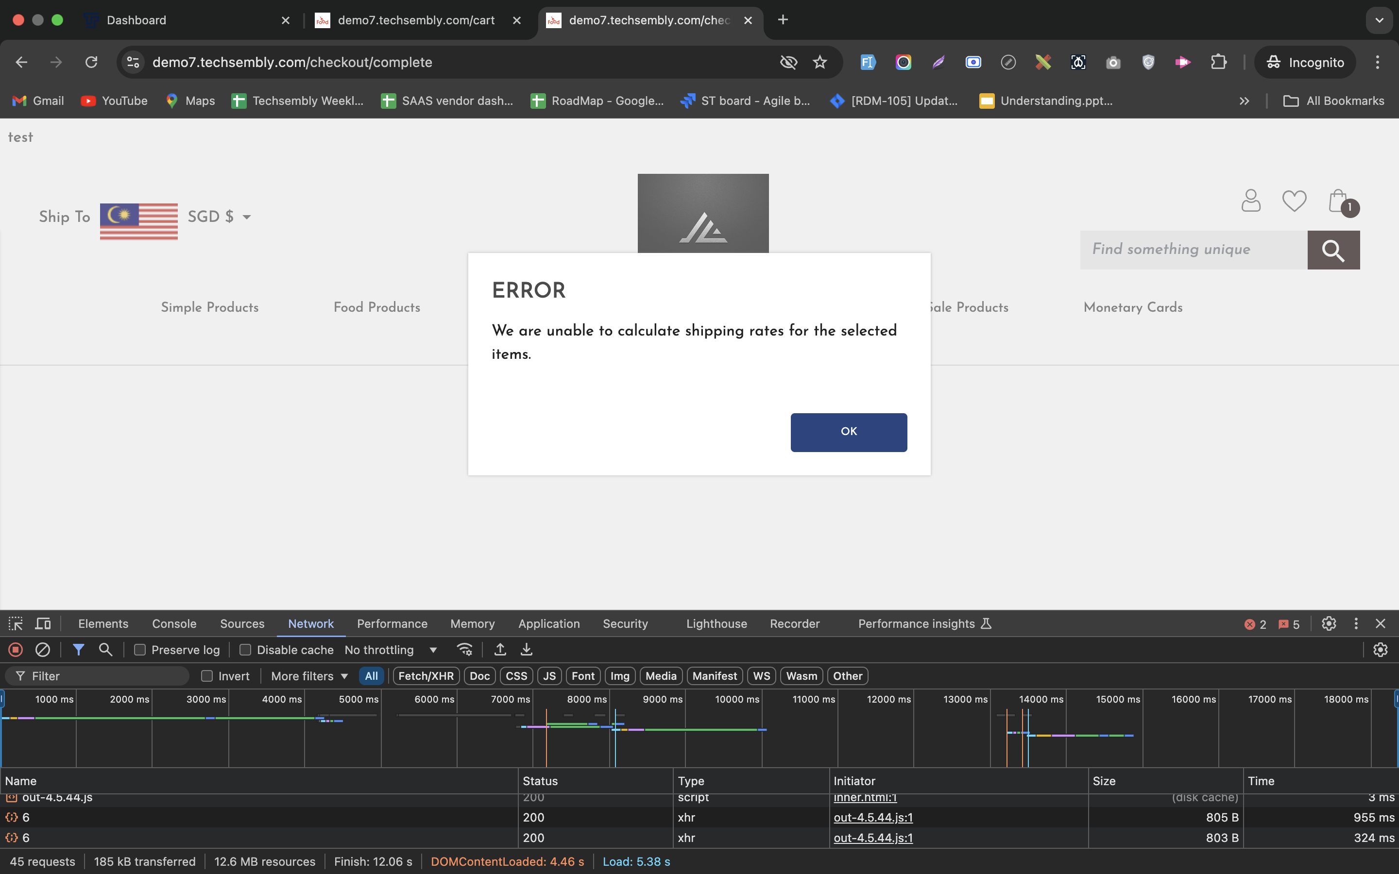Filter requests by Img
Viewport: 1399px width, 874px height.
(620, 676)
